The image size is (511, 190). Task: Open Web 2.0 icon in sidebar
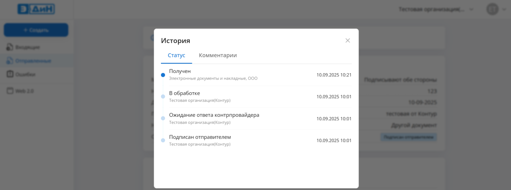pyautogui.click(x=10, y=91)
